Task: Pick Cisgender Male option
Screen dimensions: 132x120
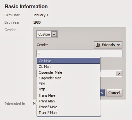Action: 69,72
